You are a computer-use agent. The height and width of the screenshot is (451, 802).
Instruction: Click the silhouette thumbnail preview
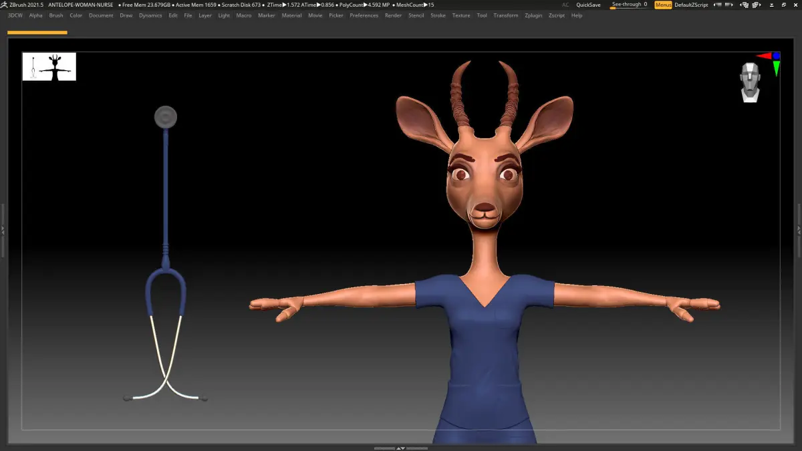pos(49,67)
